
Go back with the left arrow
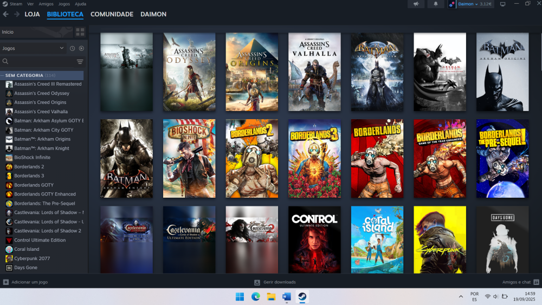(x=6, y=14)
